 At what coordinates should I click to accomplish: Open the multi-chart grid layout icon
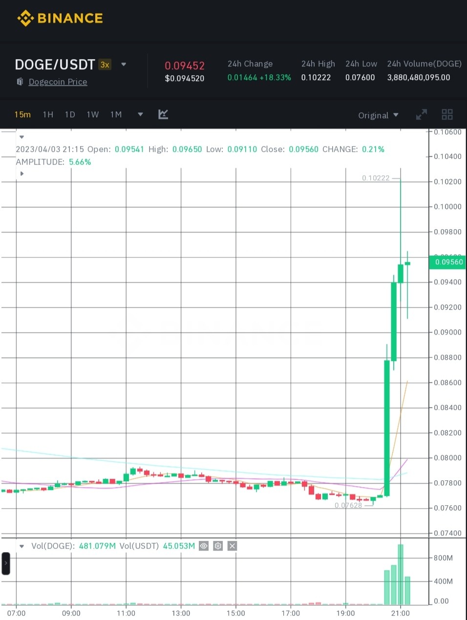[447, 115]
